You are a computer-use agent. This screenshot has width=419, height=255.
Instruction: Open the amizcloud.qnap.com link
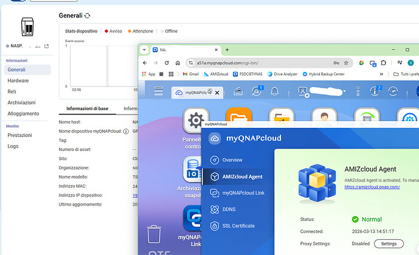tap(372, 187)
